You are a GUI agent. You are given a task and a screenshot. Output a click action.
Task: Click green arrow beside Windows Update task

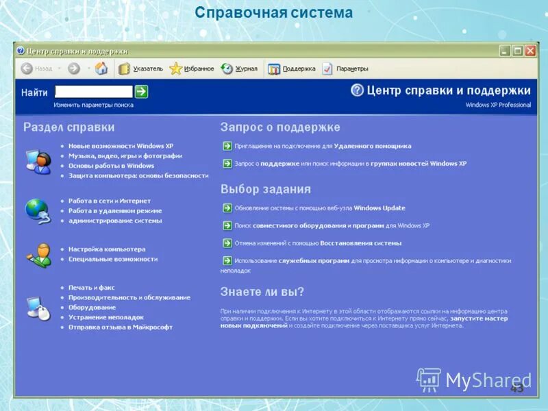(227, 208)
